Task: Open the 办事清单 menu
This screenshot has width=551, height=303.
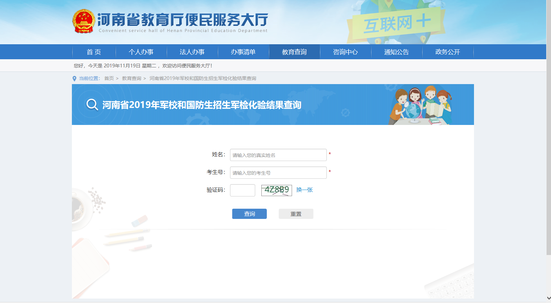Action: tap(243, 52)
